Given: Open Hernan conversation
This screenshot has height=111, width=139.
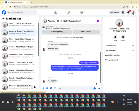Looking at the screenshot, I should click(x=19, y=48).
